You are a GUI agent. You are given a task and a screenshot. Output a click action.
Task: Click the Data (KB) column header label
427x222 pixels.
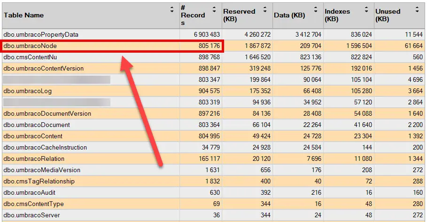289,15
